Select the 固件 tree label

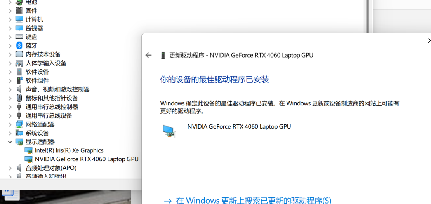click(x=31, y=11)
